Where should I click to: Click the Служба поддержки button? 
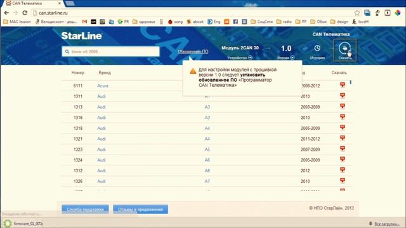pos(85,209)
